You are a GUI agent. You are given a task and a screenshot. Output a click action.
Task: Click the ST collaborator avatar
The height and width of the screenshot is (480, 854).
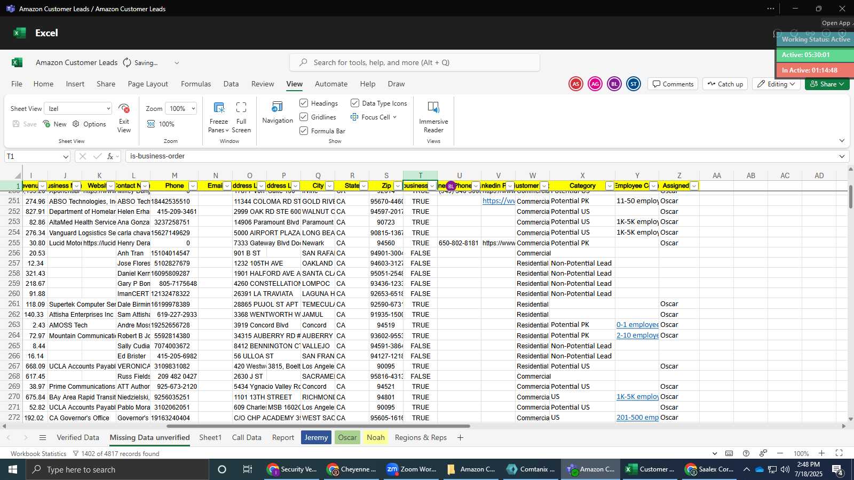[633, 84]
